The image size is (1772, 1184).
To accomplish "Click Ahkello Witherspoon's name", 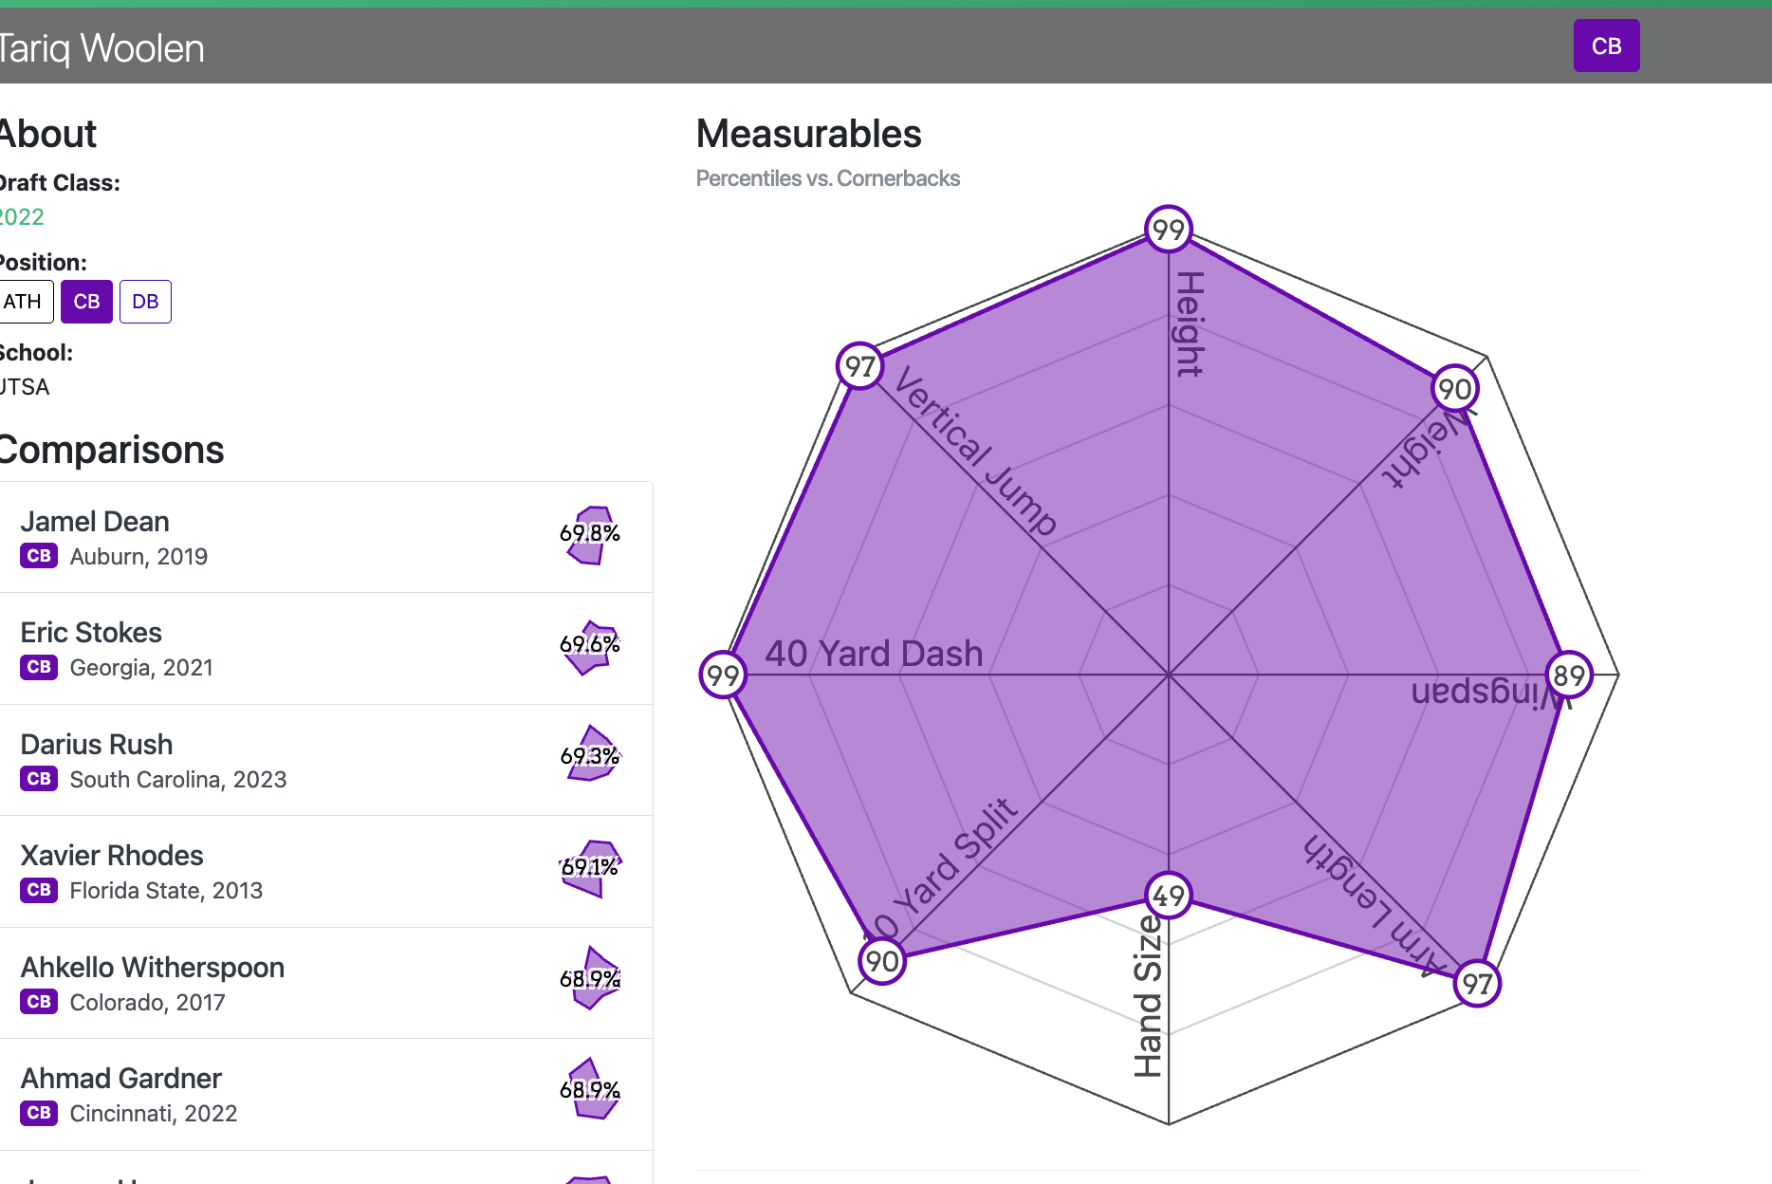I will pyautogui.click(x=154, y=967).
